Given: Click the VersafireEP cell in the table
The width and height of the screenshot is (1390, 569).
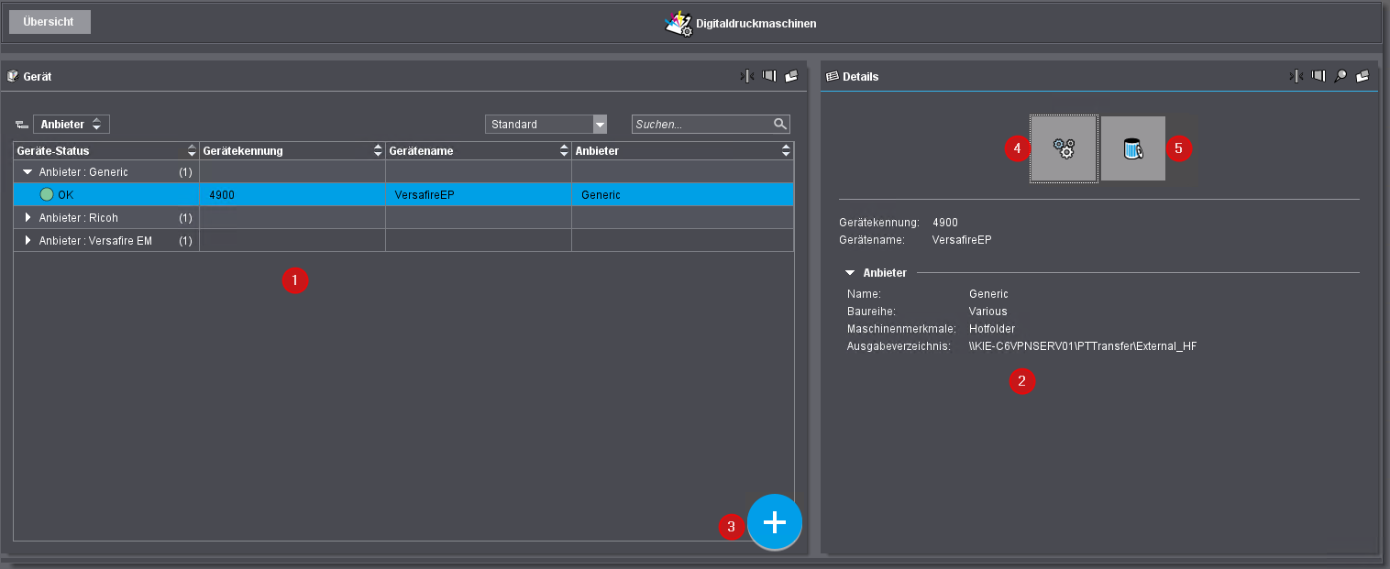Looking at the screenshot, I should (479, 194).
